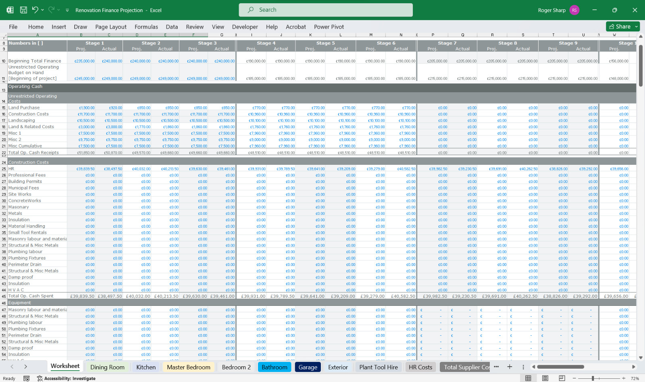
Task: Switch to Page Break Preview view icon
Action: [562, 378]
